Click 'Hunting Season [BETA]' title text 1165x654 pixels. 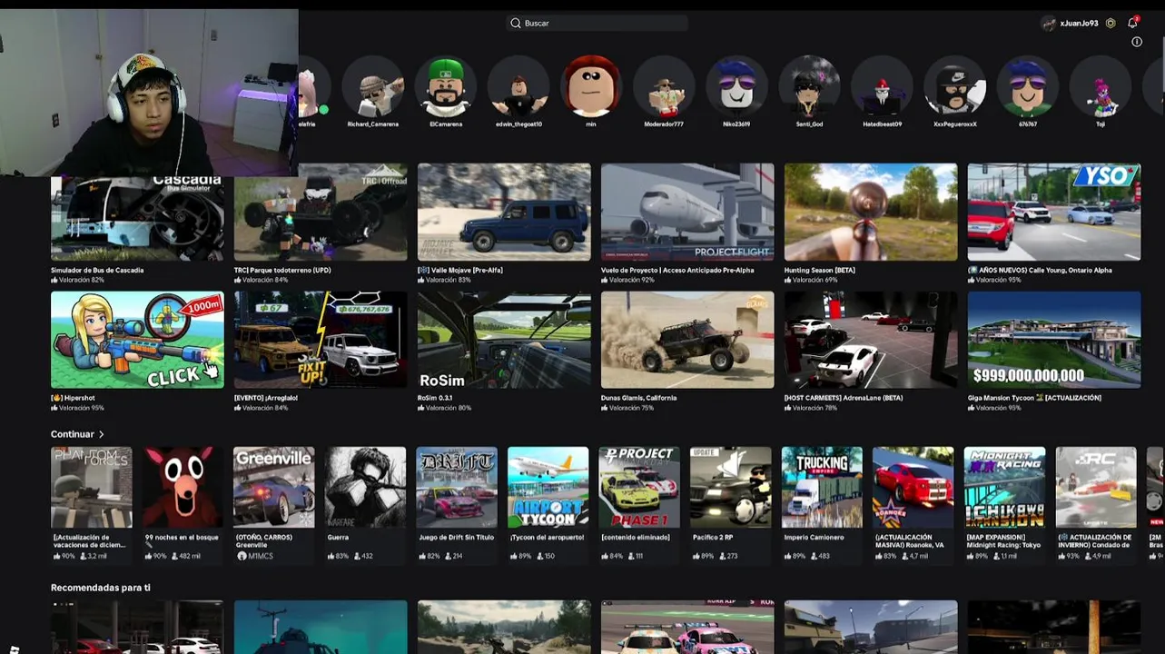click(x=820, y=270)
